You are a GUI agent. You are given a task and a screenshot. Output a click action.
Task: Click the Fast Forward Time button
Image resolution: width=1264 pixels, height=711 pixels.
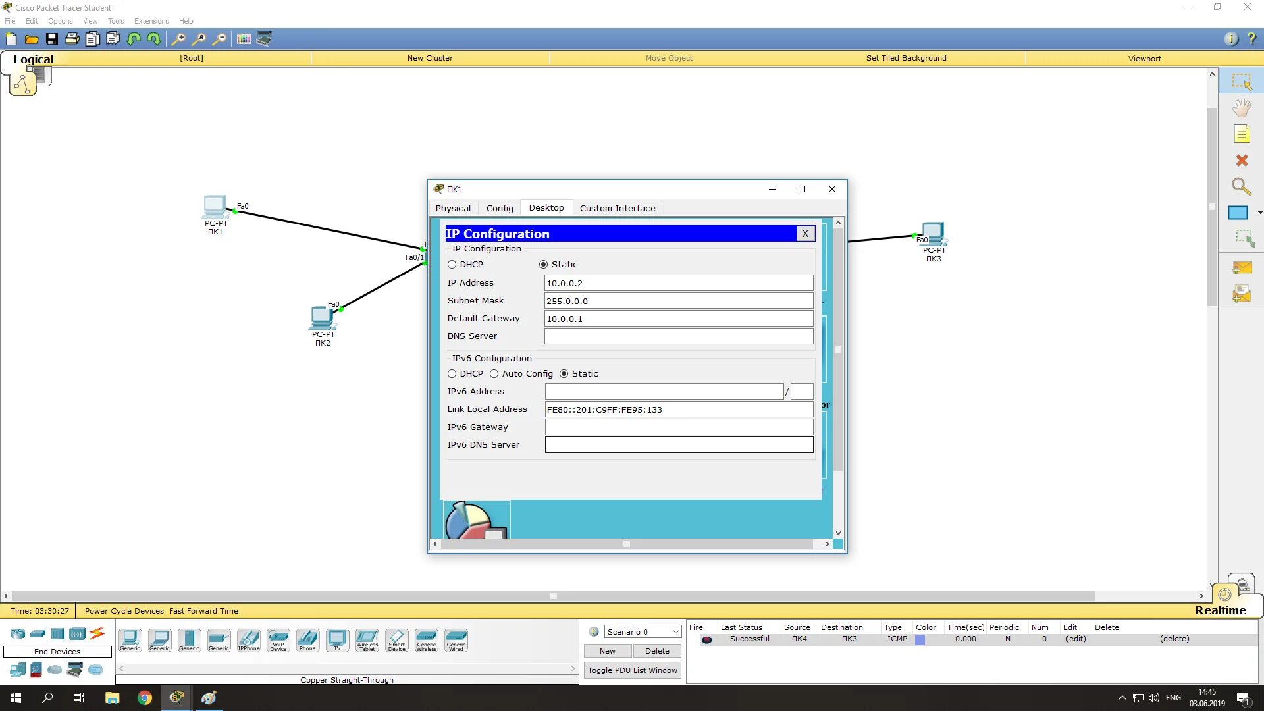coord(203,611)
